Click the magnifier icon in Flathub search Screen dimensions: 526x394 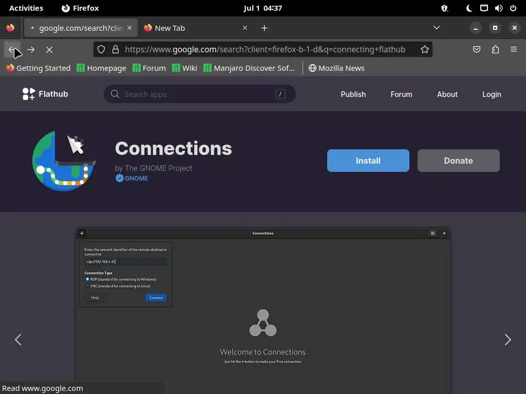(115, 94)
